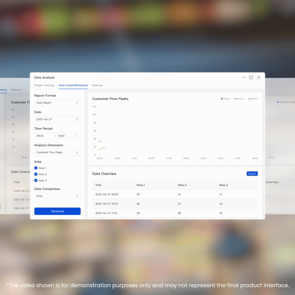Open the Data Comparison Entry dropdown
295x295 pixels.
pyautogui.click(x=57, y=196)
